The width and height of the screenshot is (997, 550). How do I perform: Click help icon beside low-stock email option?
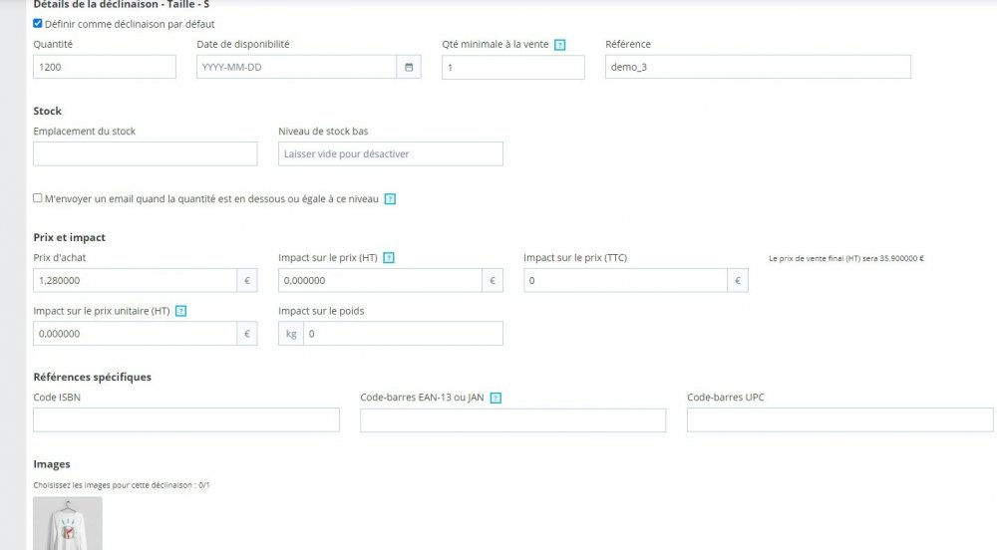[390, 199]
